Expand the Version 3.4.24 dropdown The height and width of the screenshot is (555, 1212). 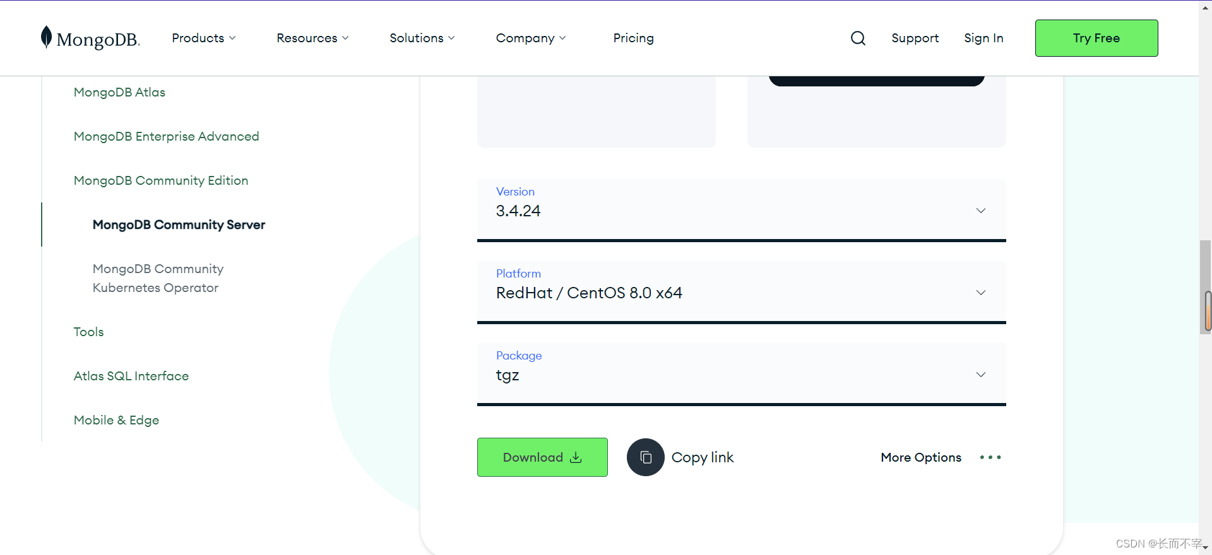point(741,210)
